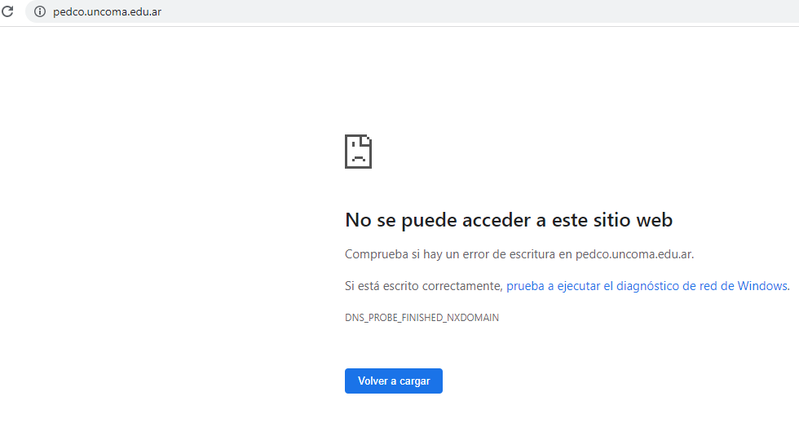The image size is (799, 427).
Task: Click the word Windows in the diagnostics link
Action: point(761,286)
